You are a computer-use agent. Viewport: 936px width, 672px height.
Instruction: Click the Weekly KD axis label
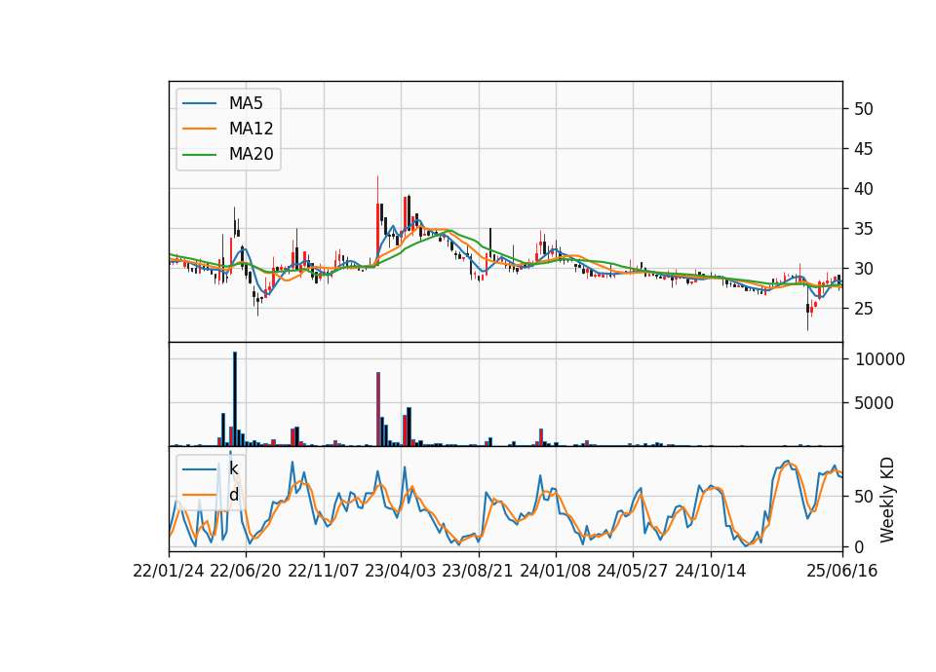[x=887, y=500]
